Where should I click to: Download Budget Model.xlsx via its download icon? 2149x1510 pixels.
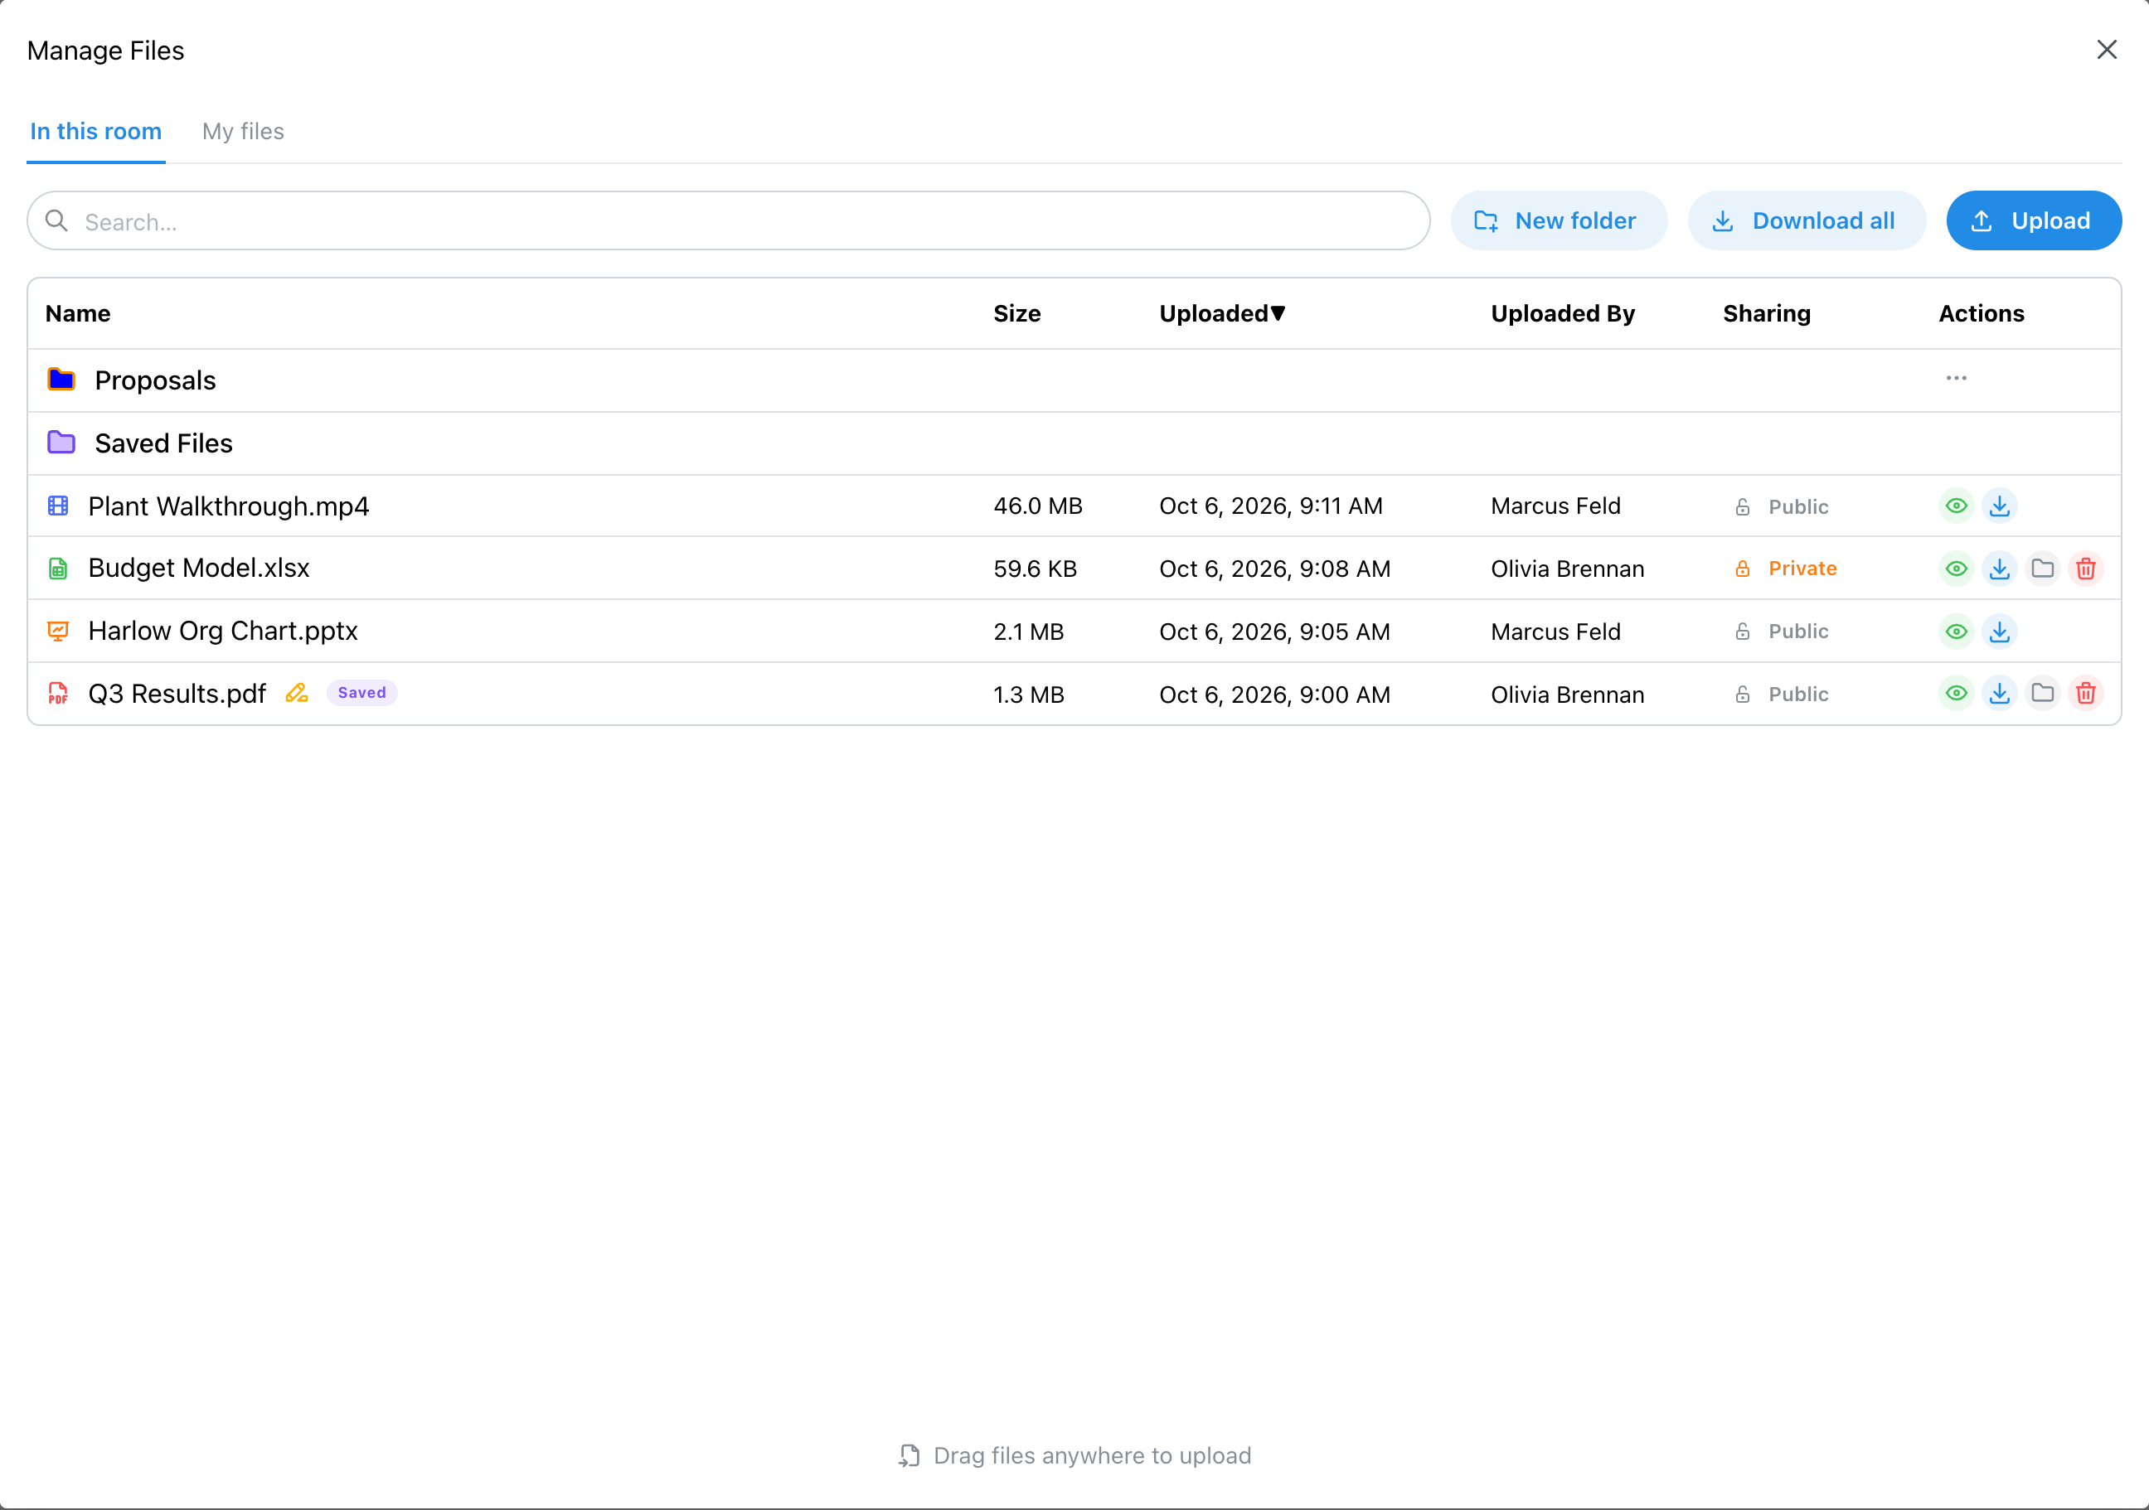coord(1999,569)
